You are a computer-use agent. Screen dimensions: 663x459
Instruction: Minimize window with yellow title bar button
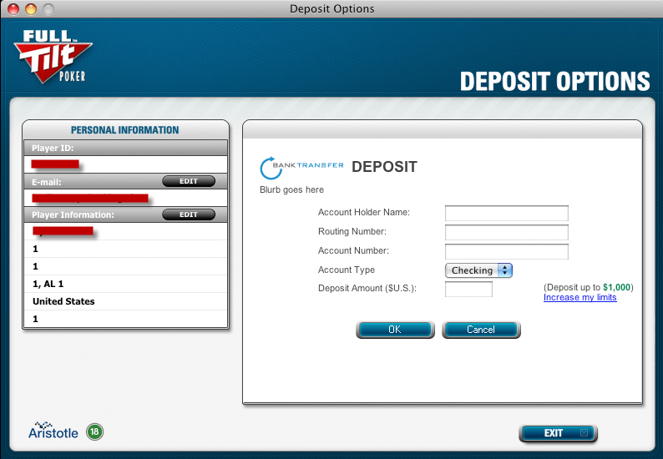(31, 9)
